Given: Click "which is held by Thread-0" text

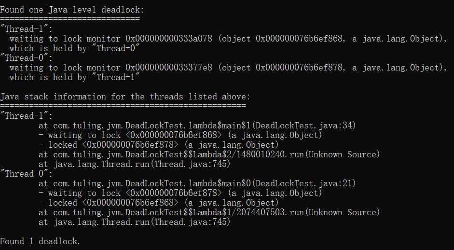Looking at the screenshot, I should pos(74,48).
